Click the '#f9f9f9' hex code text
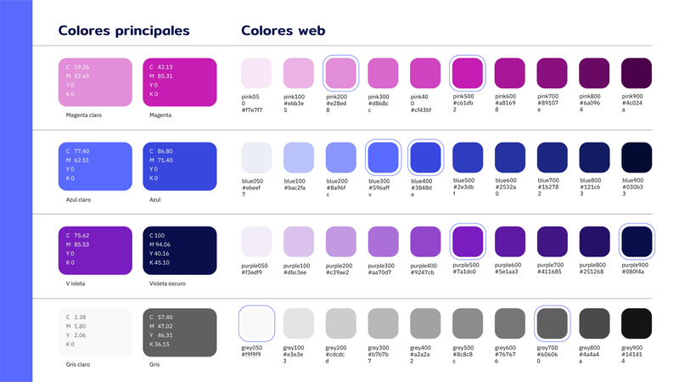Screen dimensions: 679x382 pos(251,354)
